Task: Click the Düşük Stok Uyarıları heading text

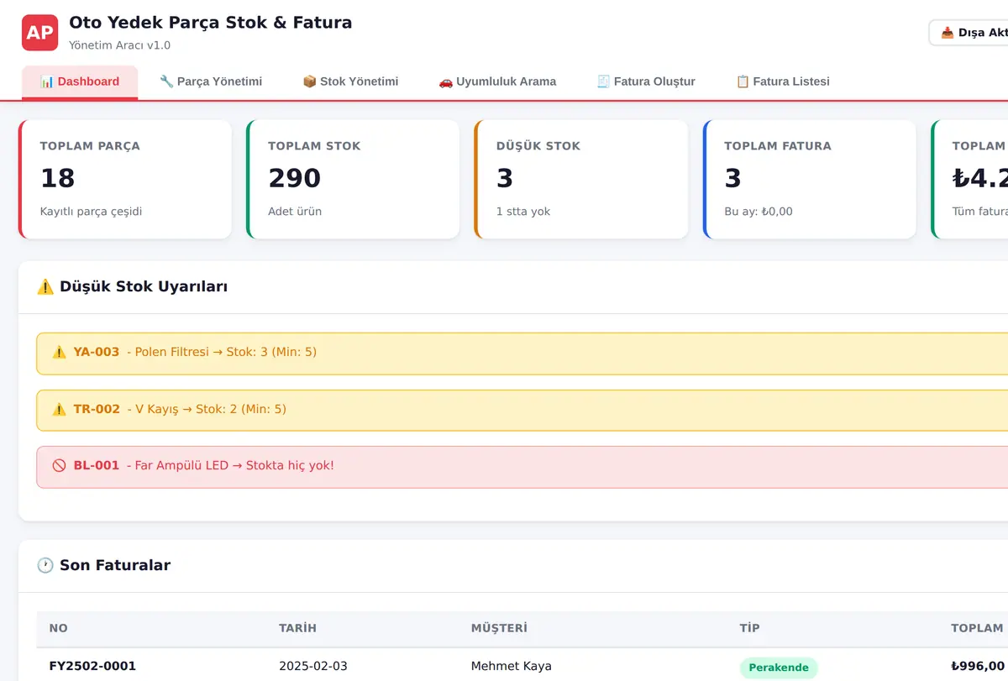Action: 144,287
